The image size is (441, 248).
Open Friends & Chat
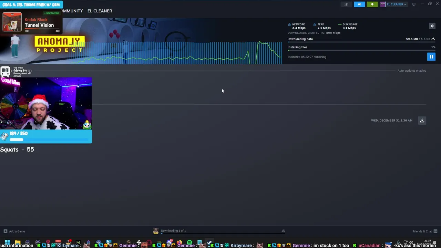[x=422, y=231]
